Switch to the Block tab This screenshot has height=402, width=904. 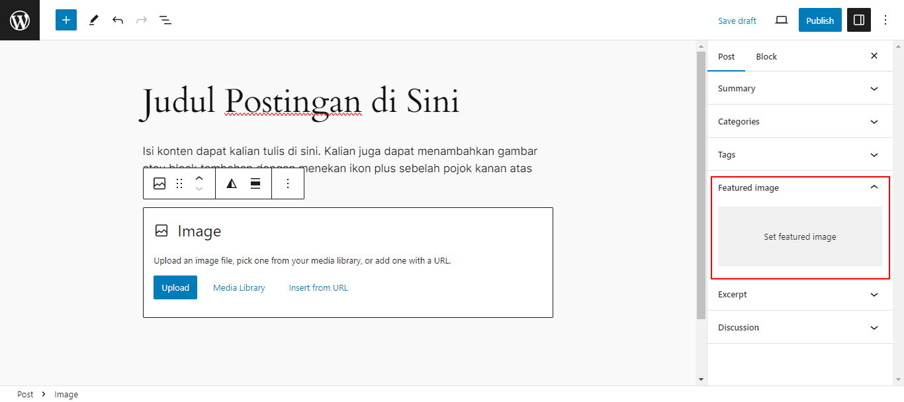[x=766, y=56]
